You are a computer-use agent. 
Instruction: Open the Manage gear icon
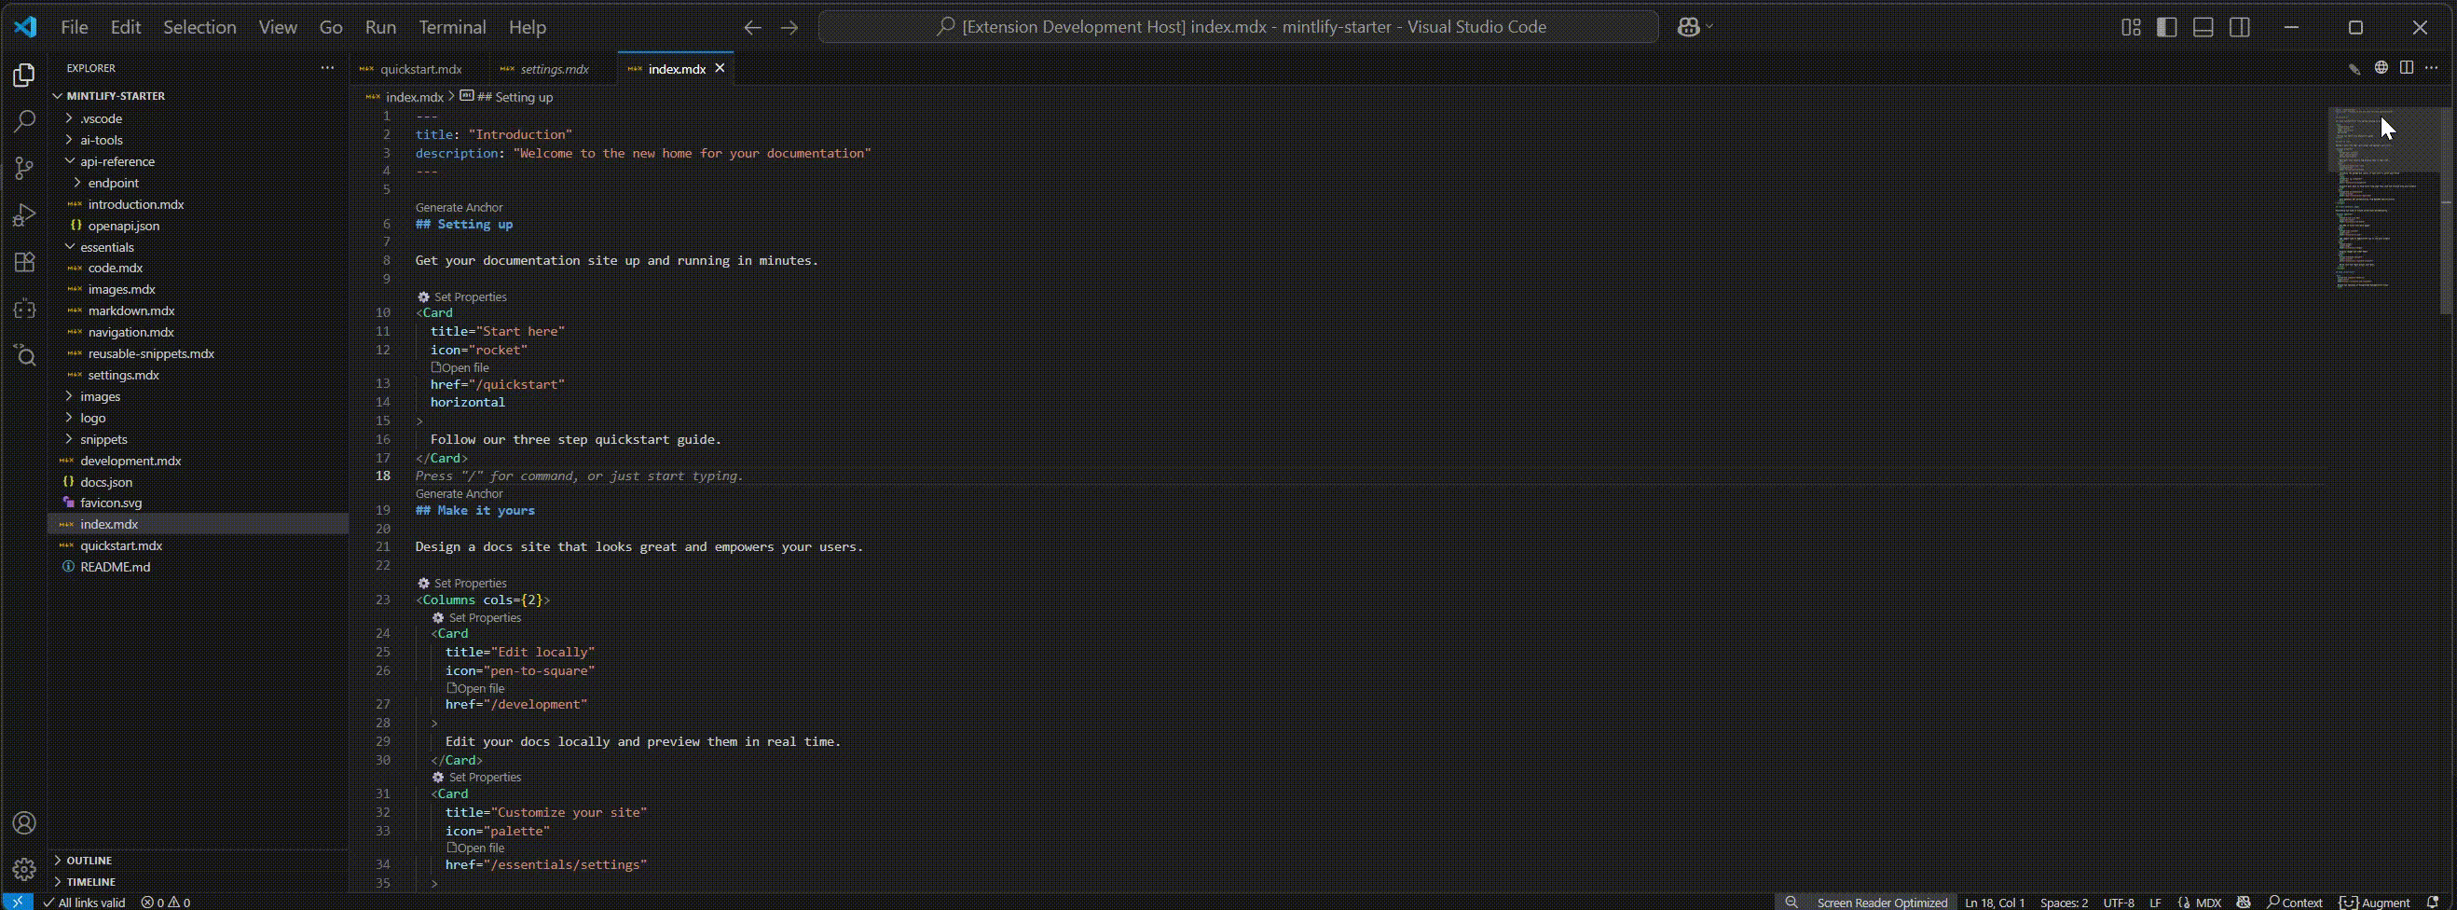[x=25, y=869]
